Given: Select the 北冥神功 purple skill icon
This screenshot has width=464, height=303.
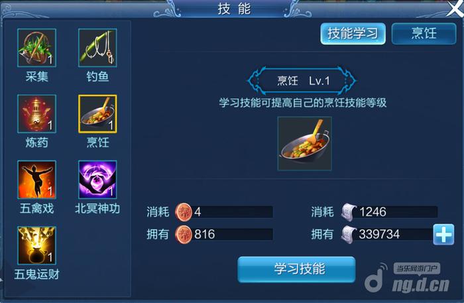Looking at the screenshot, I should [97, 180].
